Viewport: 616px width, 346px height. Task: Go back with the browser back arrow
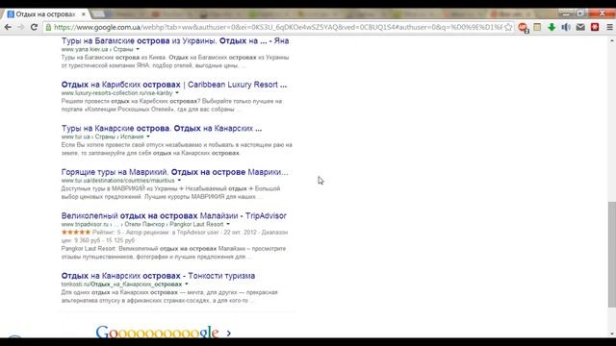click(x=8, y=27)
